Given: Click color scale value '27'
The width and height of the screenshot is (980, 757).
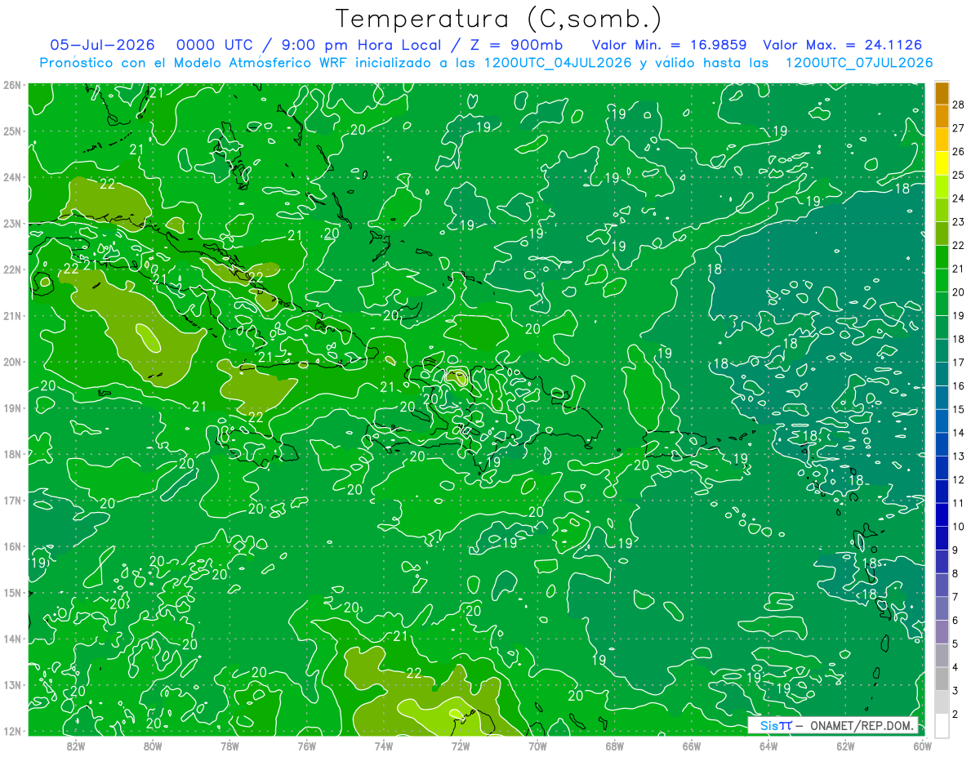Looking at the screenshot, I should click(958, 127).
